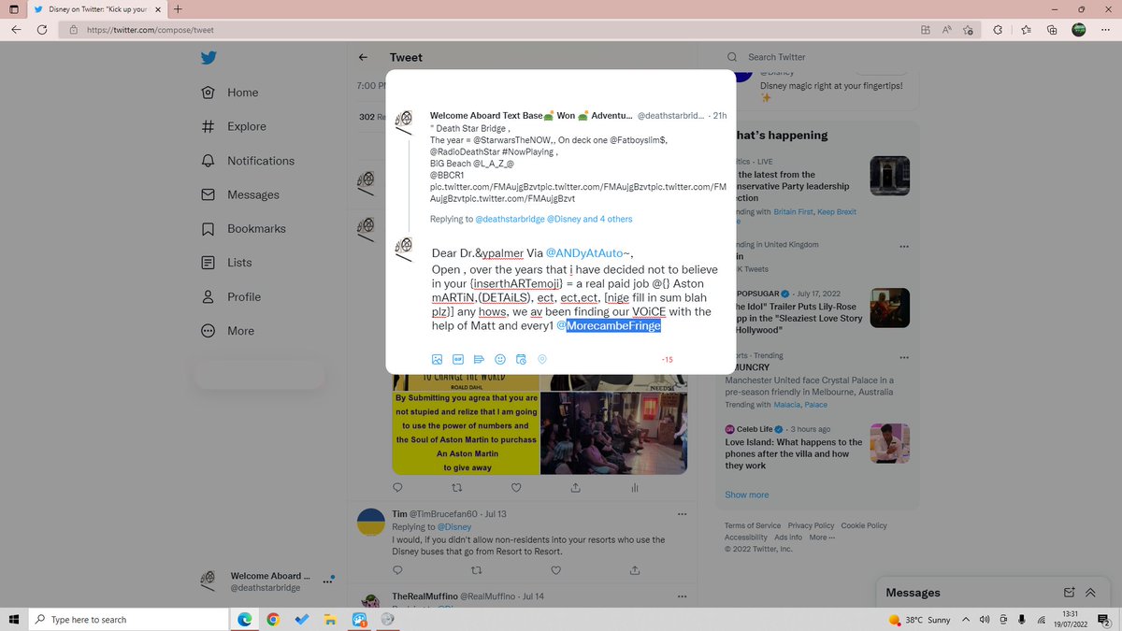Viewport: 1122px width, 631px height.
Task: Click @Disney in Tim's reply
Action: 454,526
